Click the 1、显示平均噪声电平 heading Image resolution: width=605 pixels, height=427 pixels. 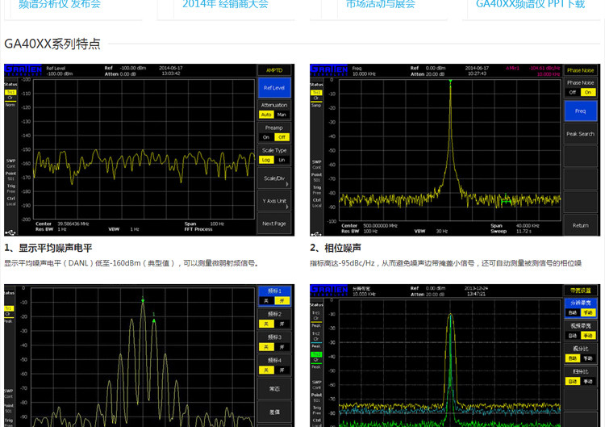(48, 248)
